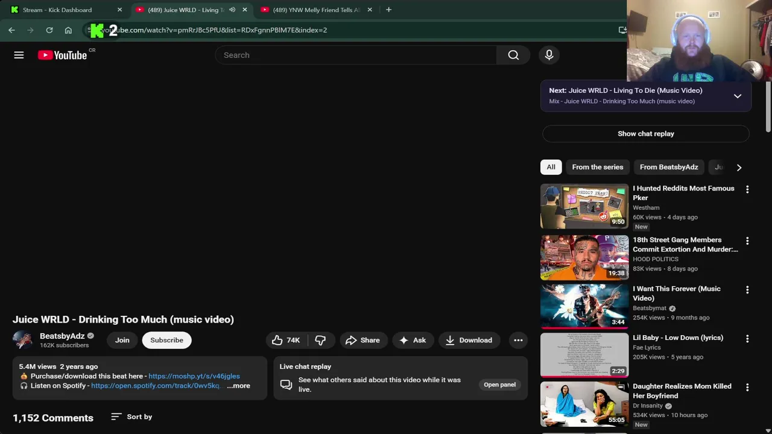Image resolution: width=772 pixels, height=434 pixels.
Task: Open the Sort by comments menu
Action: pyautogui.click(x=131, y=417)
